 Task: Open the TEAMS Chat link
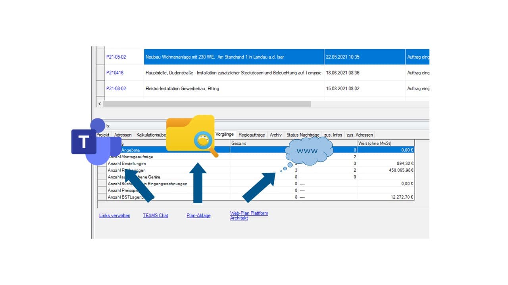pyautogui.click(x=155, y=216)
